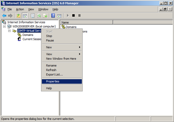The width and height of the screenshot is (174, 122).
Task: Open the Help menu in menu bar
Action: click(55, 9)
